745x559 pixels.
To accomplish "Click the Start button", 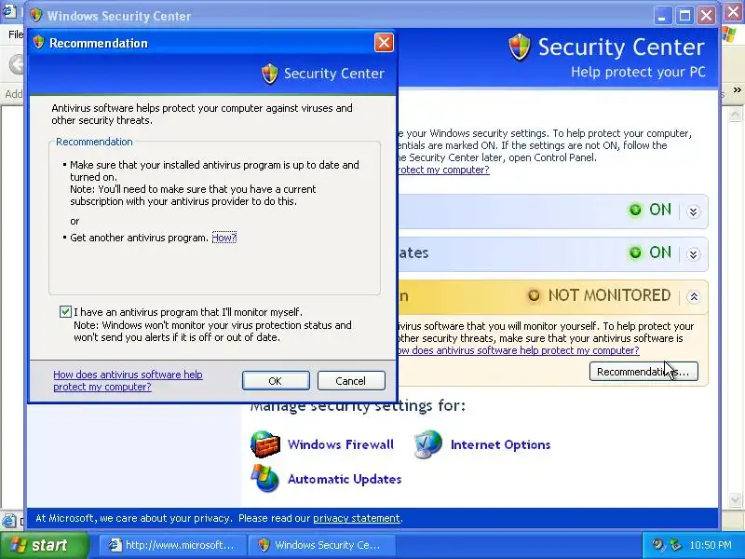I will [44, 545].
